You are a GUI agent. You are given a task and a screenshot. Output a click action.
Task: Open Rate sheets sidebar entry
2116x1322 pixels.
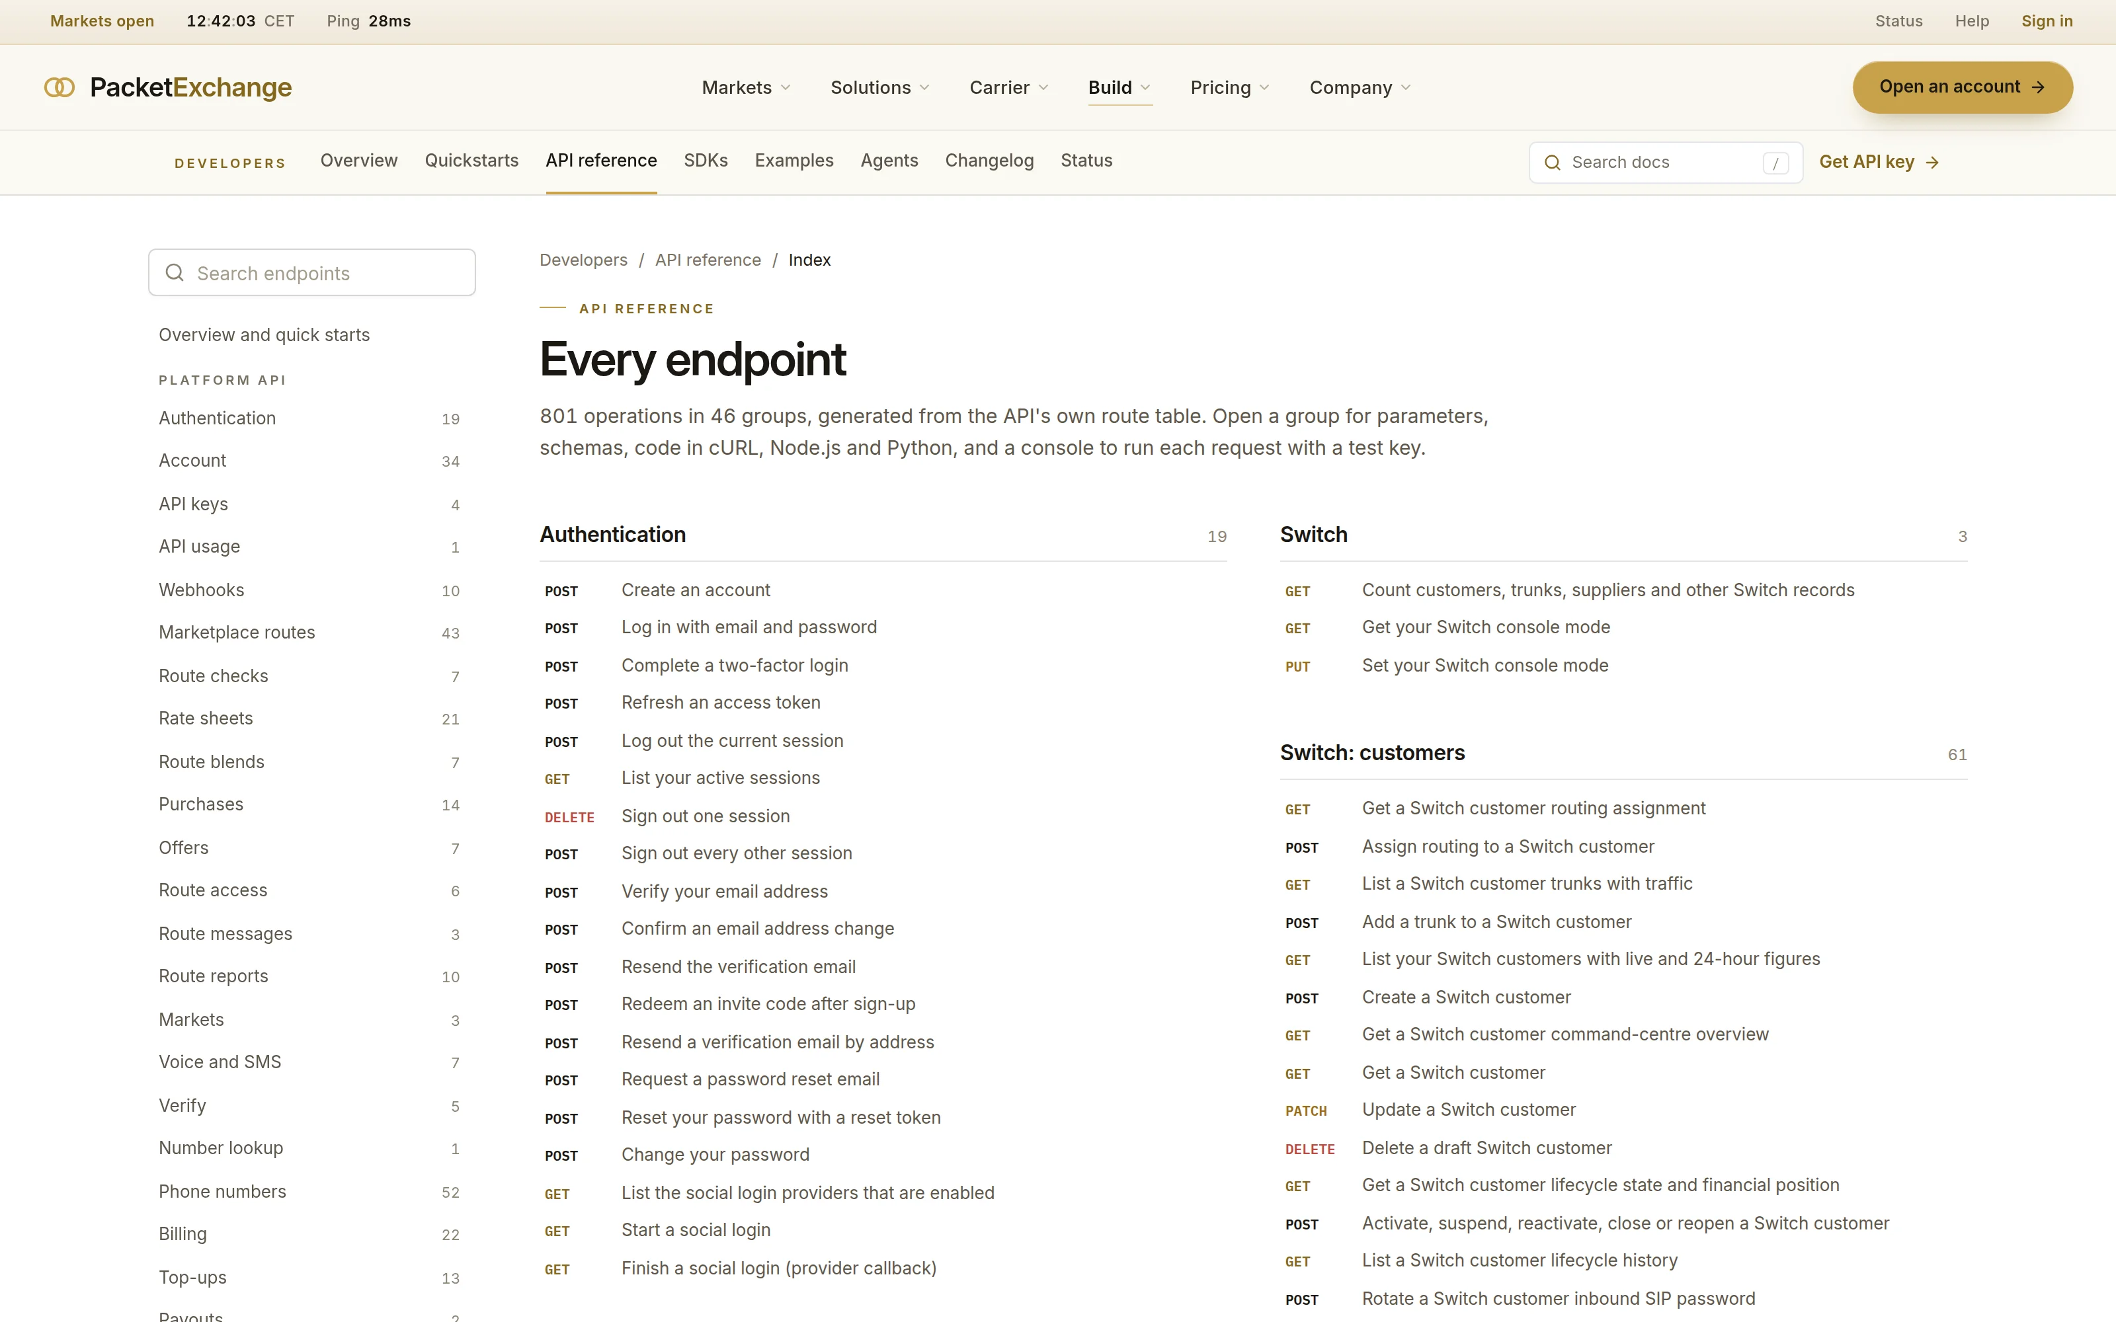pos(309,719)
